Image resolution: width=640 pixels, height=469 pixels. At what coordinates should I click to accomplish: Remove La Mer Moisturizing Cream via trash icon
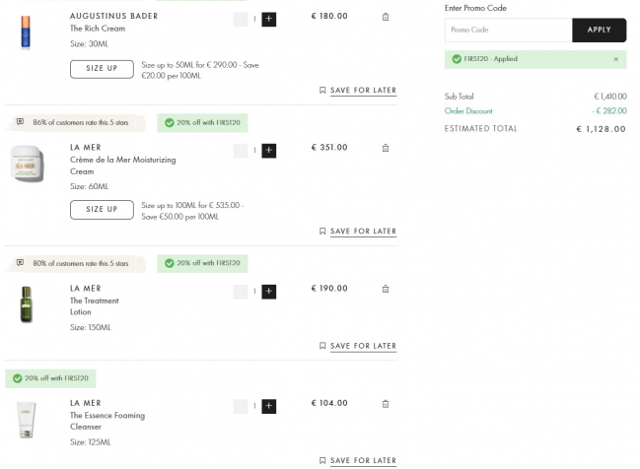click(x=386, y=148)
